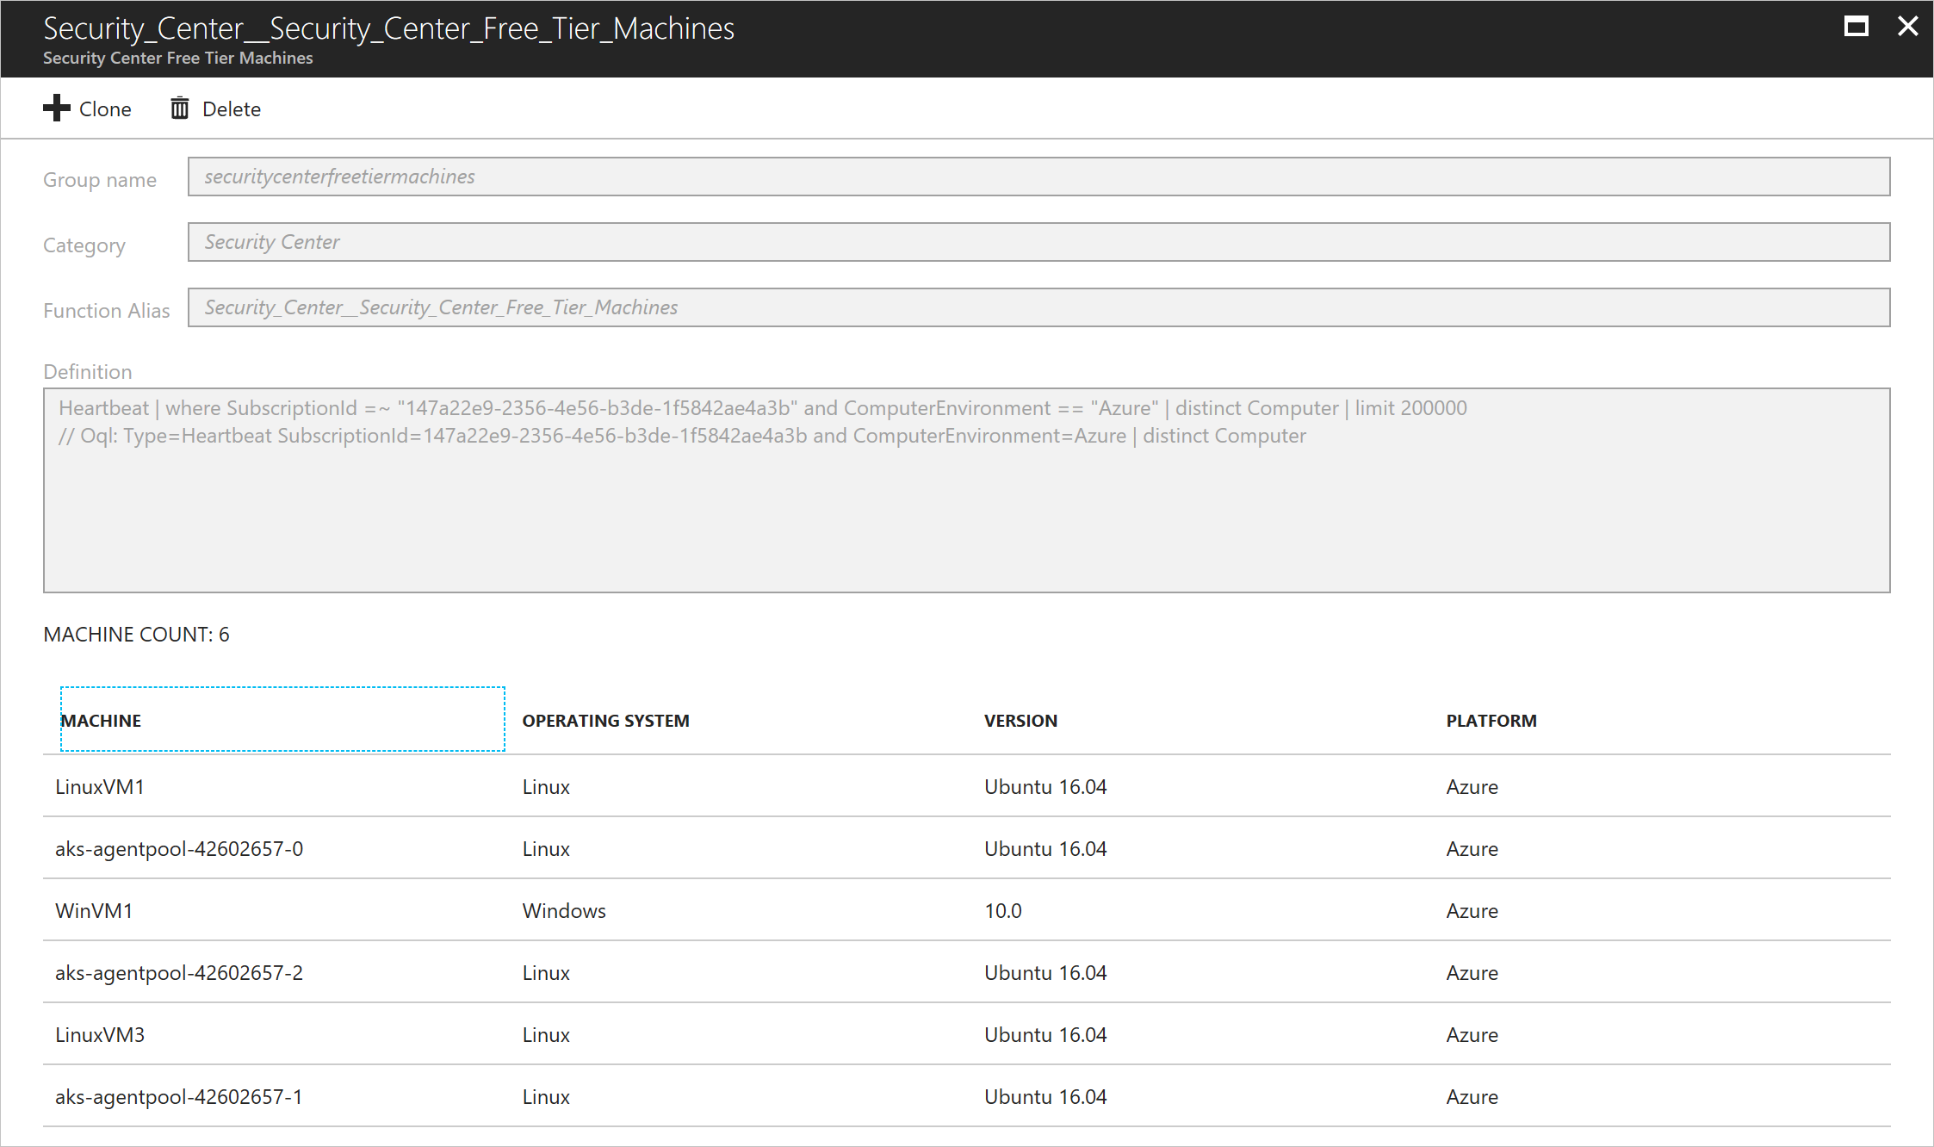The image size is (1934, 1147).
Task: Click the Delete button label
Action: tap(232, 109)
